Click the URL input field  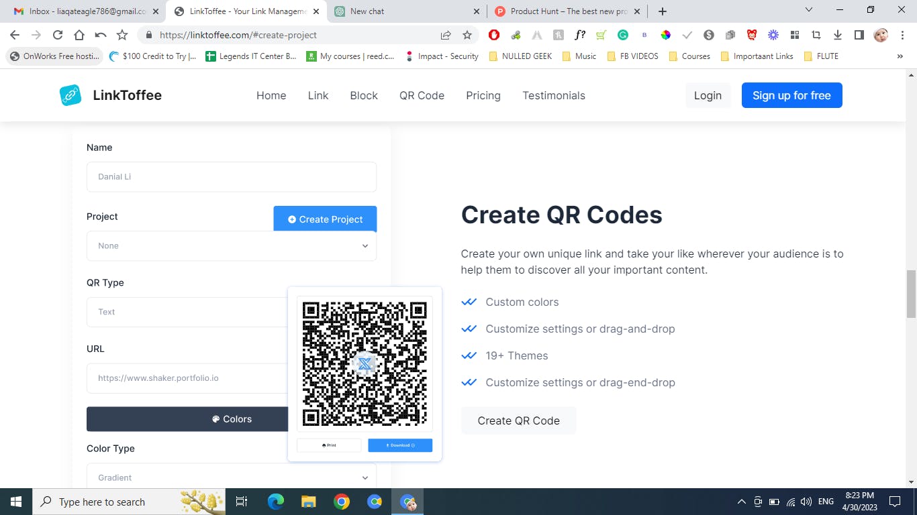(188, 378)
